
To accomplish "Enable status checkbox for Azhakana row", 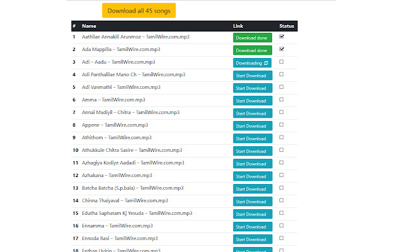I will (x=281, y=175).
